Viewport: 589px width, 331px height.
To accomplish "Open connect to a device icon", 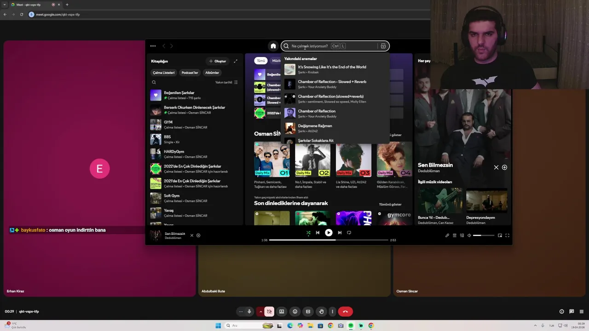I will point(462,235).
